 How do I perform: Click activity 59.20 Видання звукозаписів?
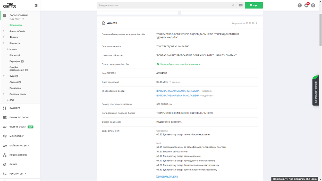172,152
